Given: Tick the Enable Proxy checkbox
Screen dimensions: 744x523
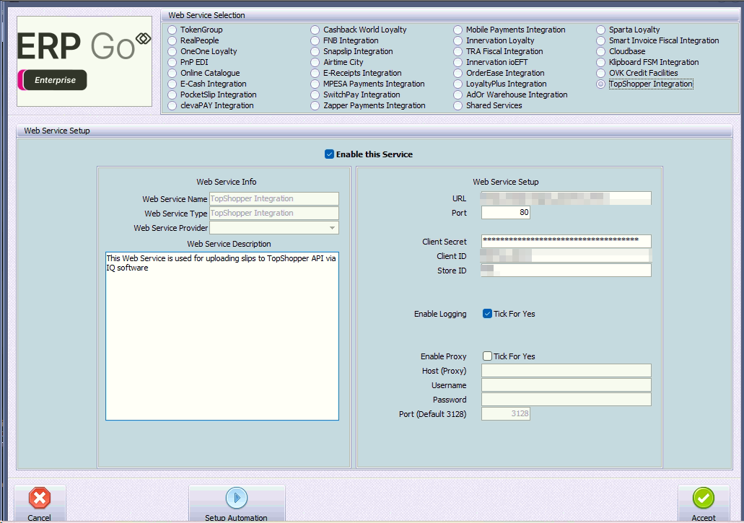Looking at the screenshot, I should click(488, 356).
